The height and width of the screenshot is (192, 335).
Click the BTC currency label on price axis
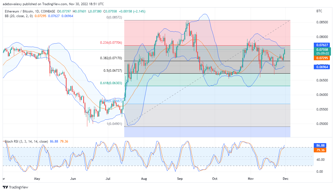(x=320, y=11)
